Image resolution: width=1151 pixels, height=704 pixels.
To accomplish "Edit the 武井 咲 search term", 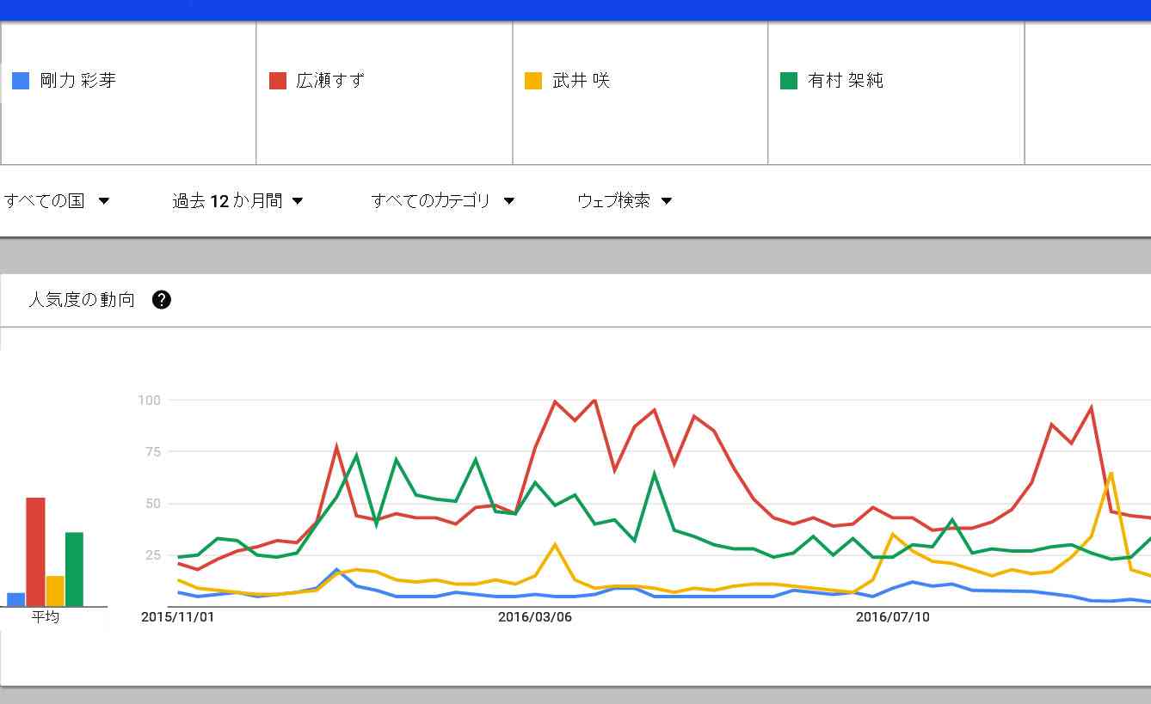I will (640, 93).
